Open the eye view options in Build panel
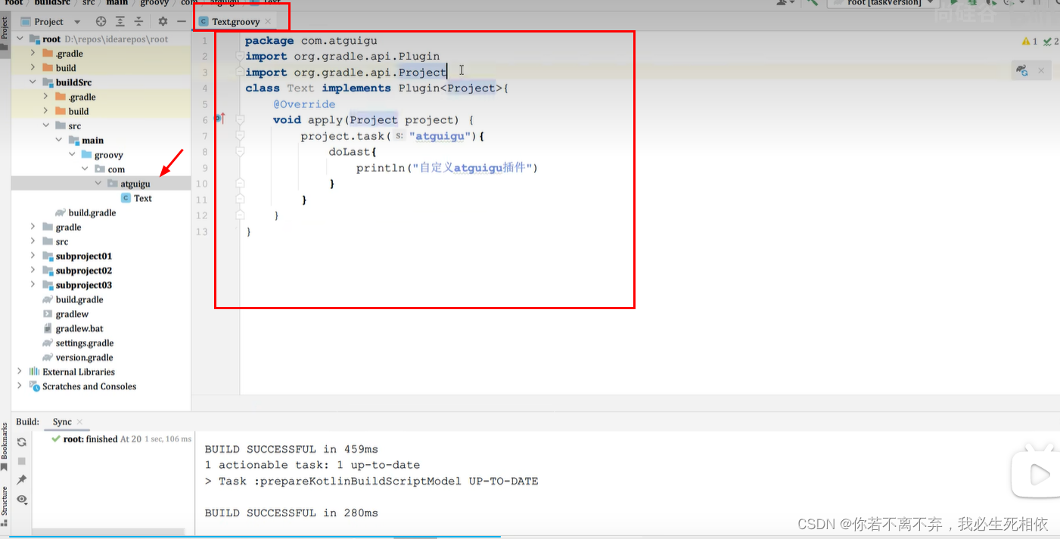Image resolution: width=1060 pixels, height=539 pixels. click(22, 500)
